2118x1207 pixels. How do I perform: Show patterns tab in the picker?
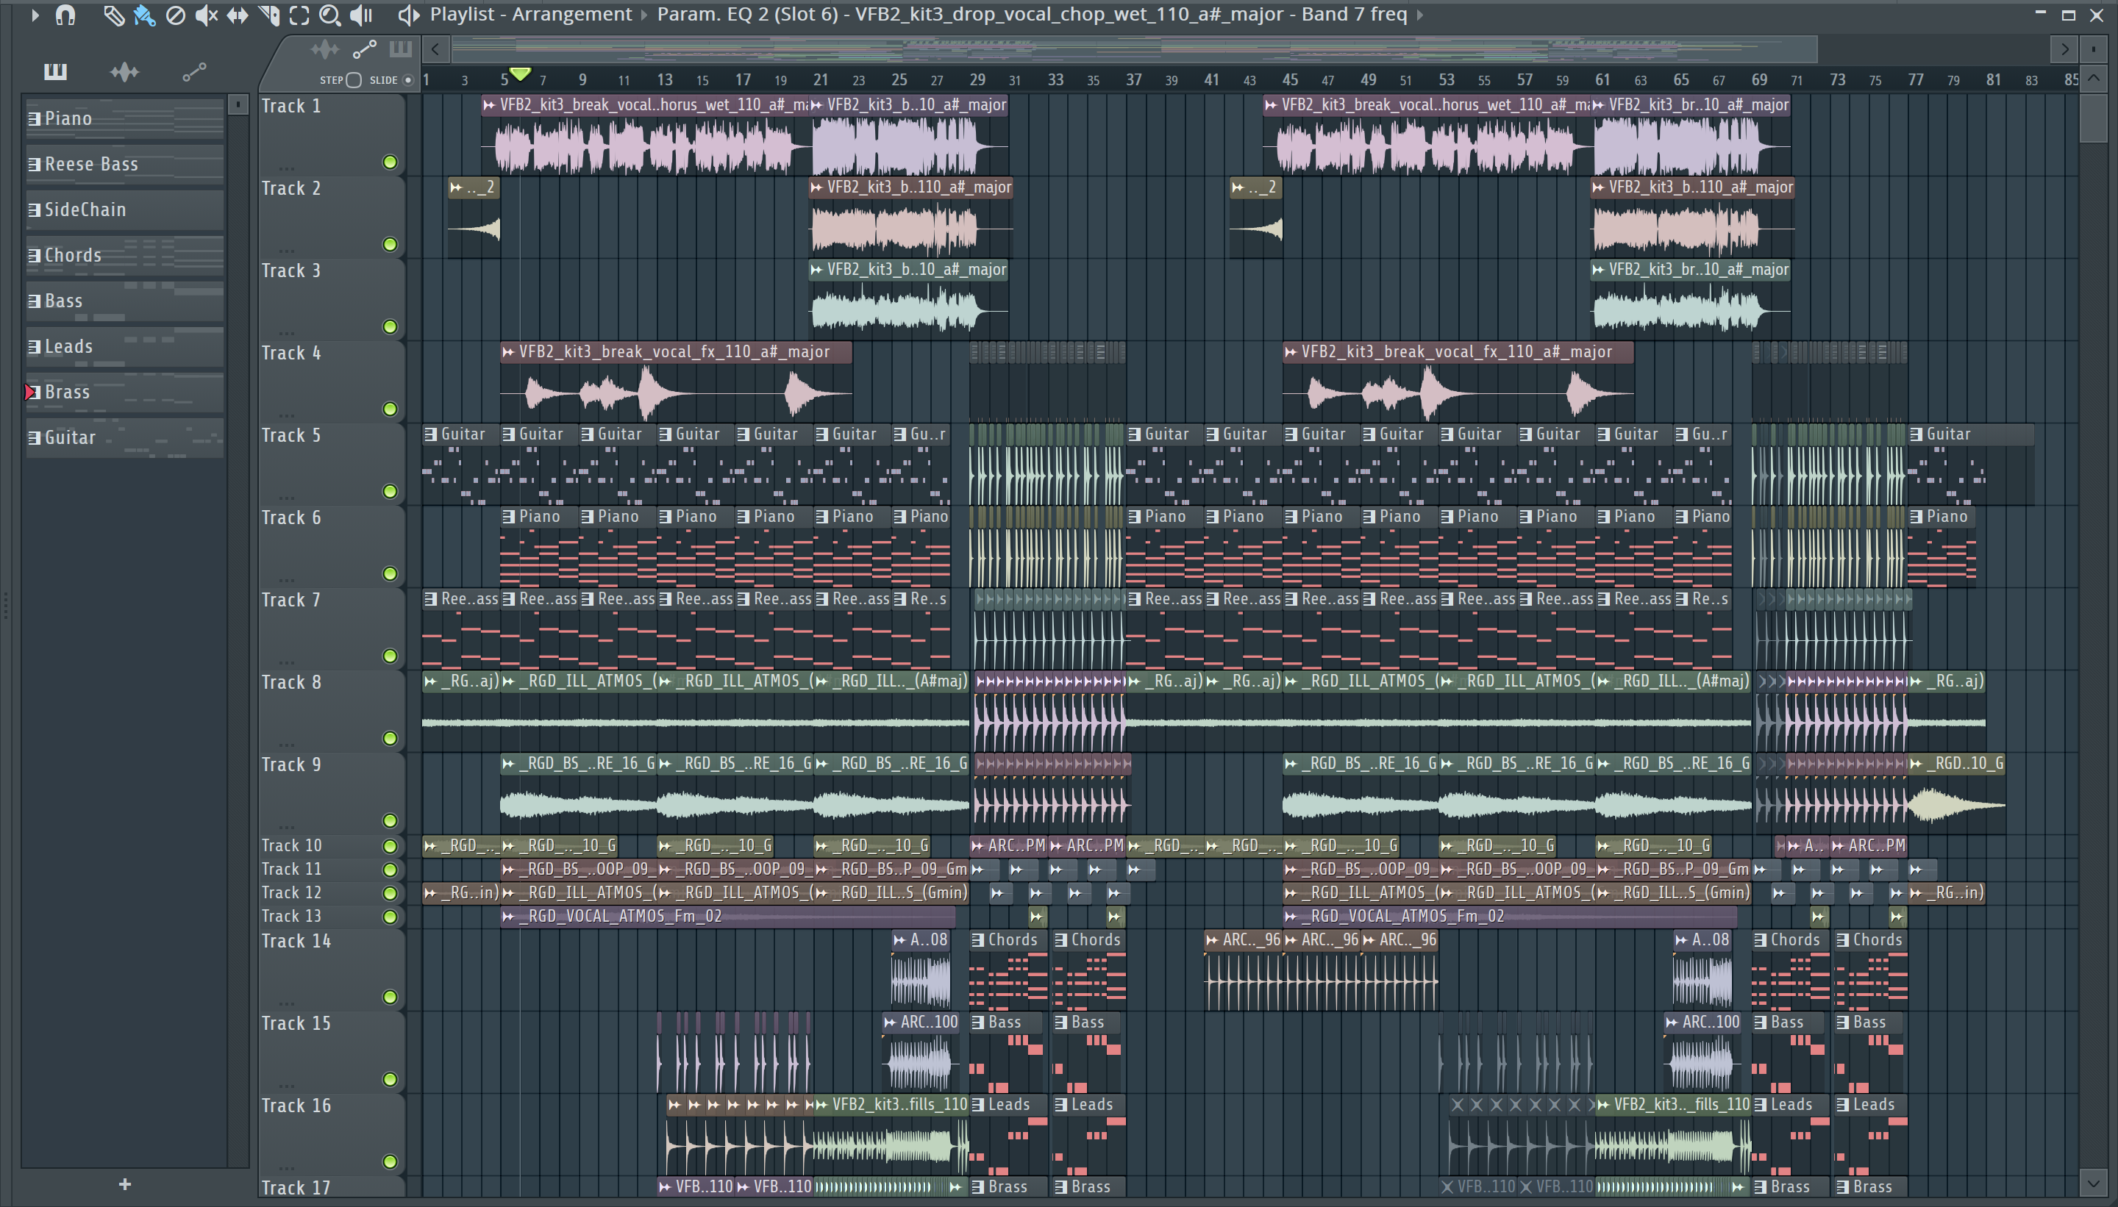point(56,72)
